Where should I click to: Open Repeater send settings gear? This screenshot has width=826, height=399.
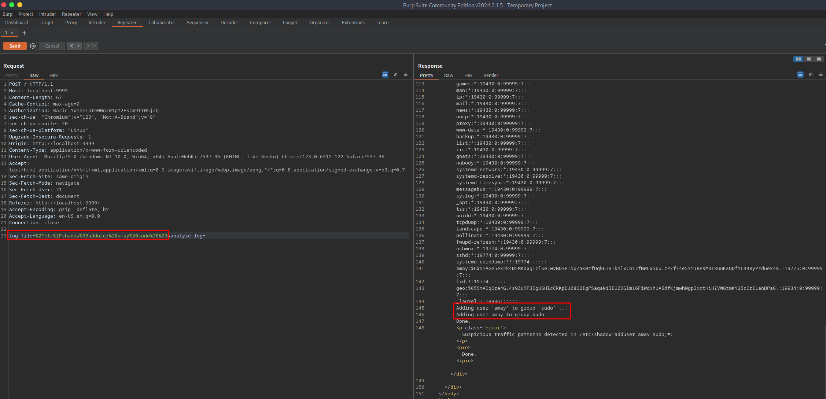pos(33,46)
